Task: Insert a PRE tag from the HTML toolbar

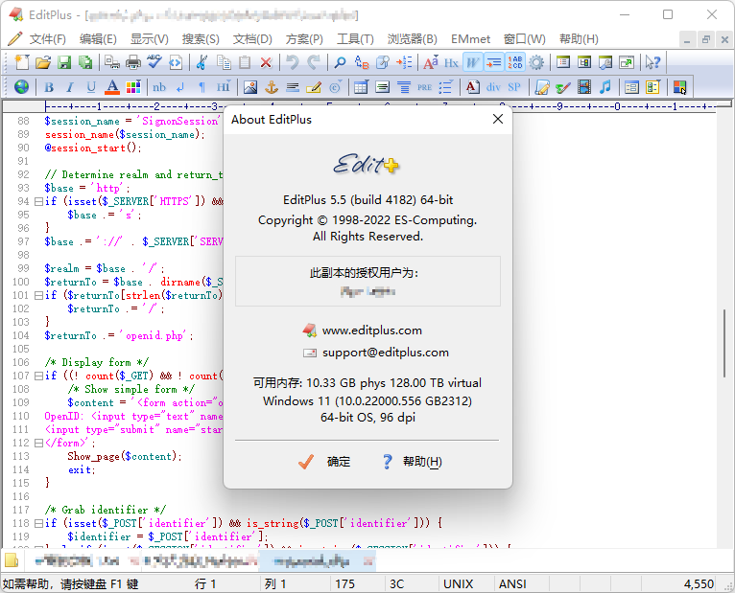Action: (425, 87)
